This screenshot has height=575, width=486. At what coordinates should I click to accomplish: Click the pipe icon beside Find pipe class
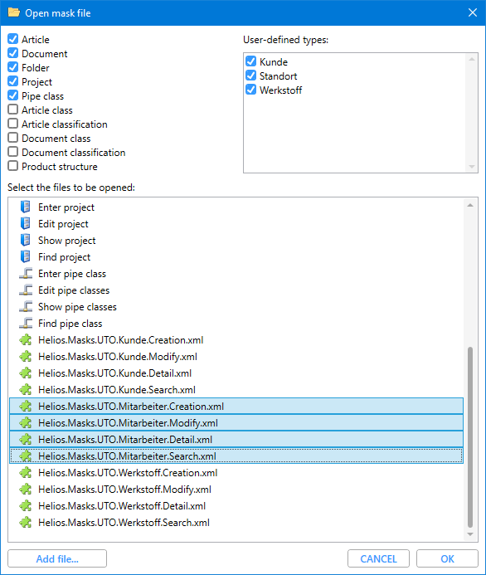[26, 324]
